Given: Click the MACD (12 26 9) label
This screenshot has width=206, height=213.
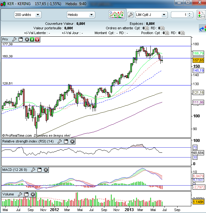Looking at the screenshot, I should pyautogui.click(x=15, y=170).
